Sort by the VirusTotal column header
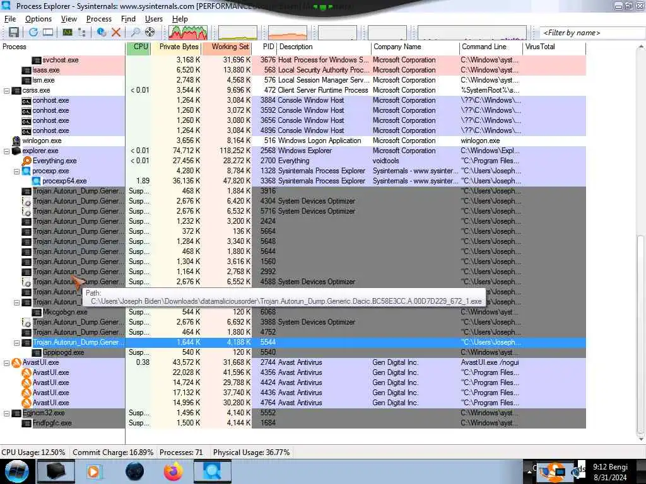The image size is (646, 484). [554, 47]
